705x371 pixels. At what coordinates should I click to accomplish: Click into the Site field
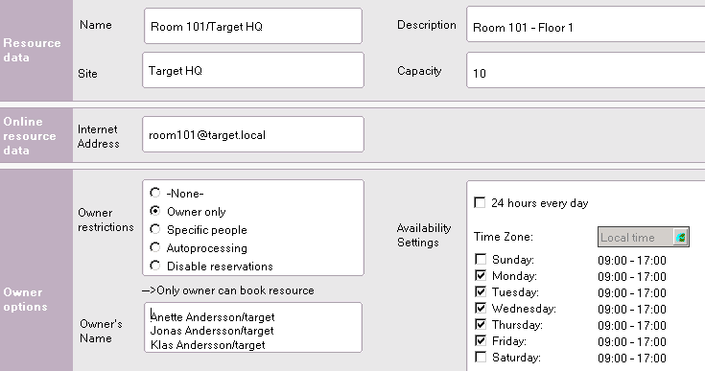pos(253,70)
